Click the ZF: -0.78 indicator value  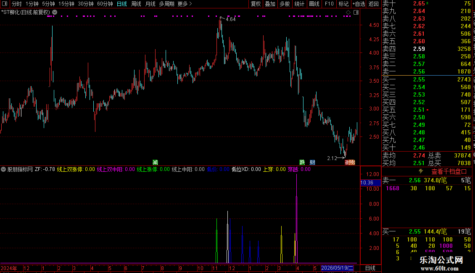(x=45, y=169)
